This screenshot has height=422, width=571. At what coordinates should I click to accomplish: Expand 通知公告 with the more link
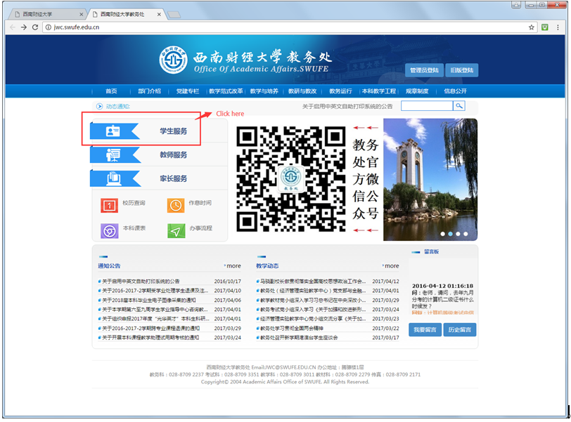pos(232,266)
